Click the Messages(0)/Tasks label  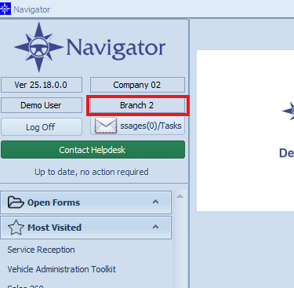(x=151, y=126)
